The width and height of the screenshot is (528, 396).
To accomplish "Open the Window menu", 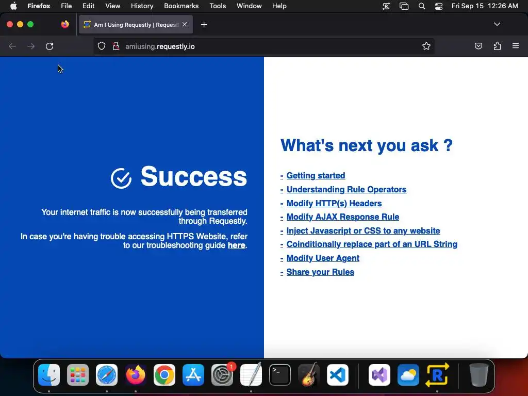I will click(x=249, y=6).
